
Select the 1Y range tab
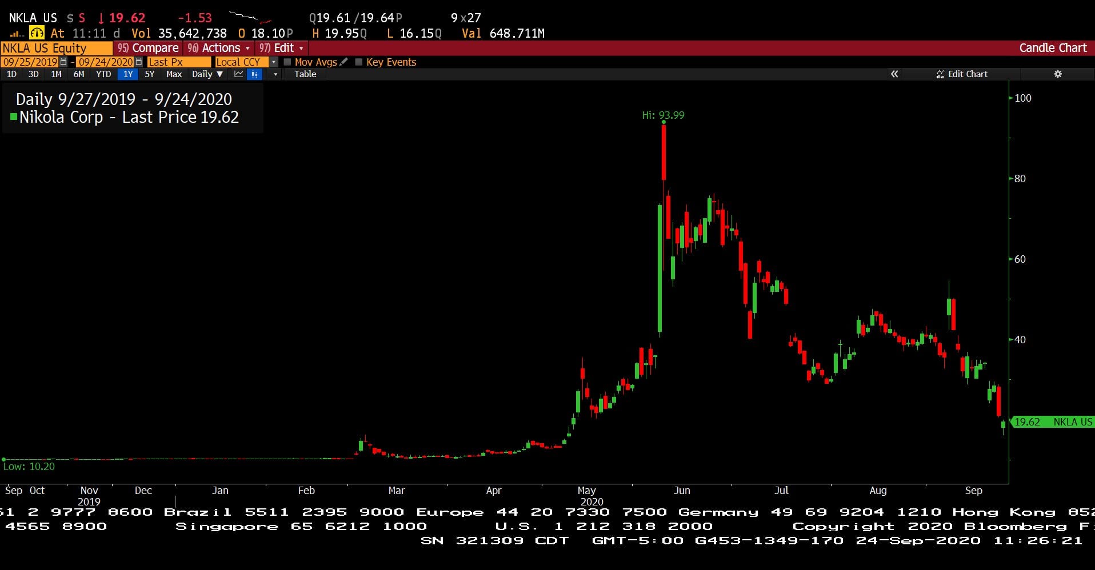[x=128, y=74]
